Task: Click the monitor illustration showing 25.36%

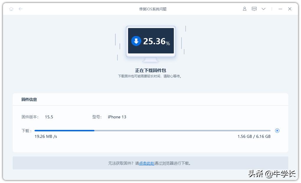Action: point(151,41)
